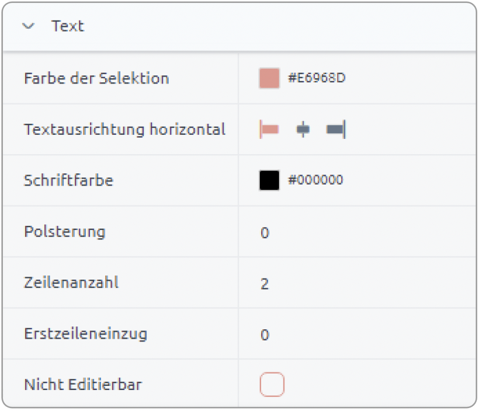The height and width of the screenshot is (411, 479).
Task: Select the Zeilenanzahl property label
Action: [x=71, y=283]
